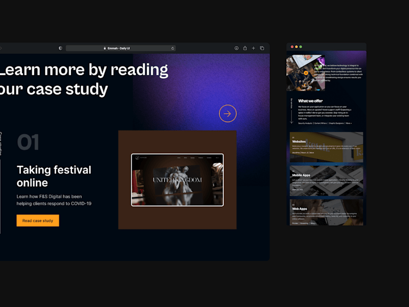Click the address bar showing Emmah - Daily UI
This screenshot has width=409, height=307.
click(121, 48)
